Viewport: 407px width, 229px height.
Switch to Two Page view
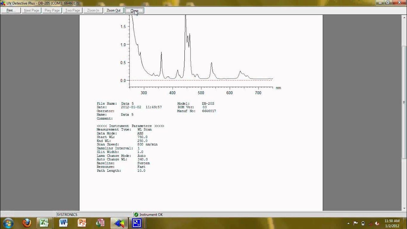click(72, 10)
